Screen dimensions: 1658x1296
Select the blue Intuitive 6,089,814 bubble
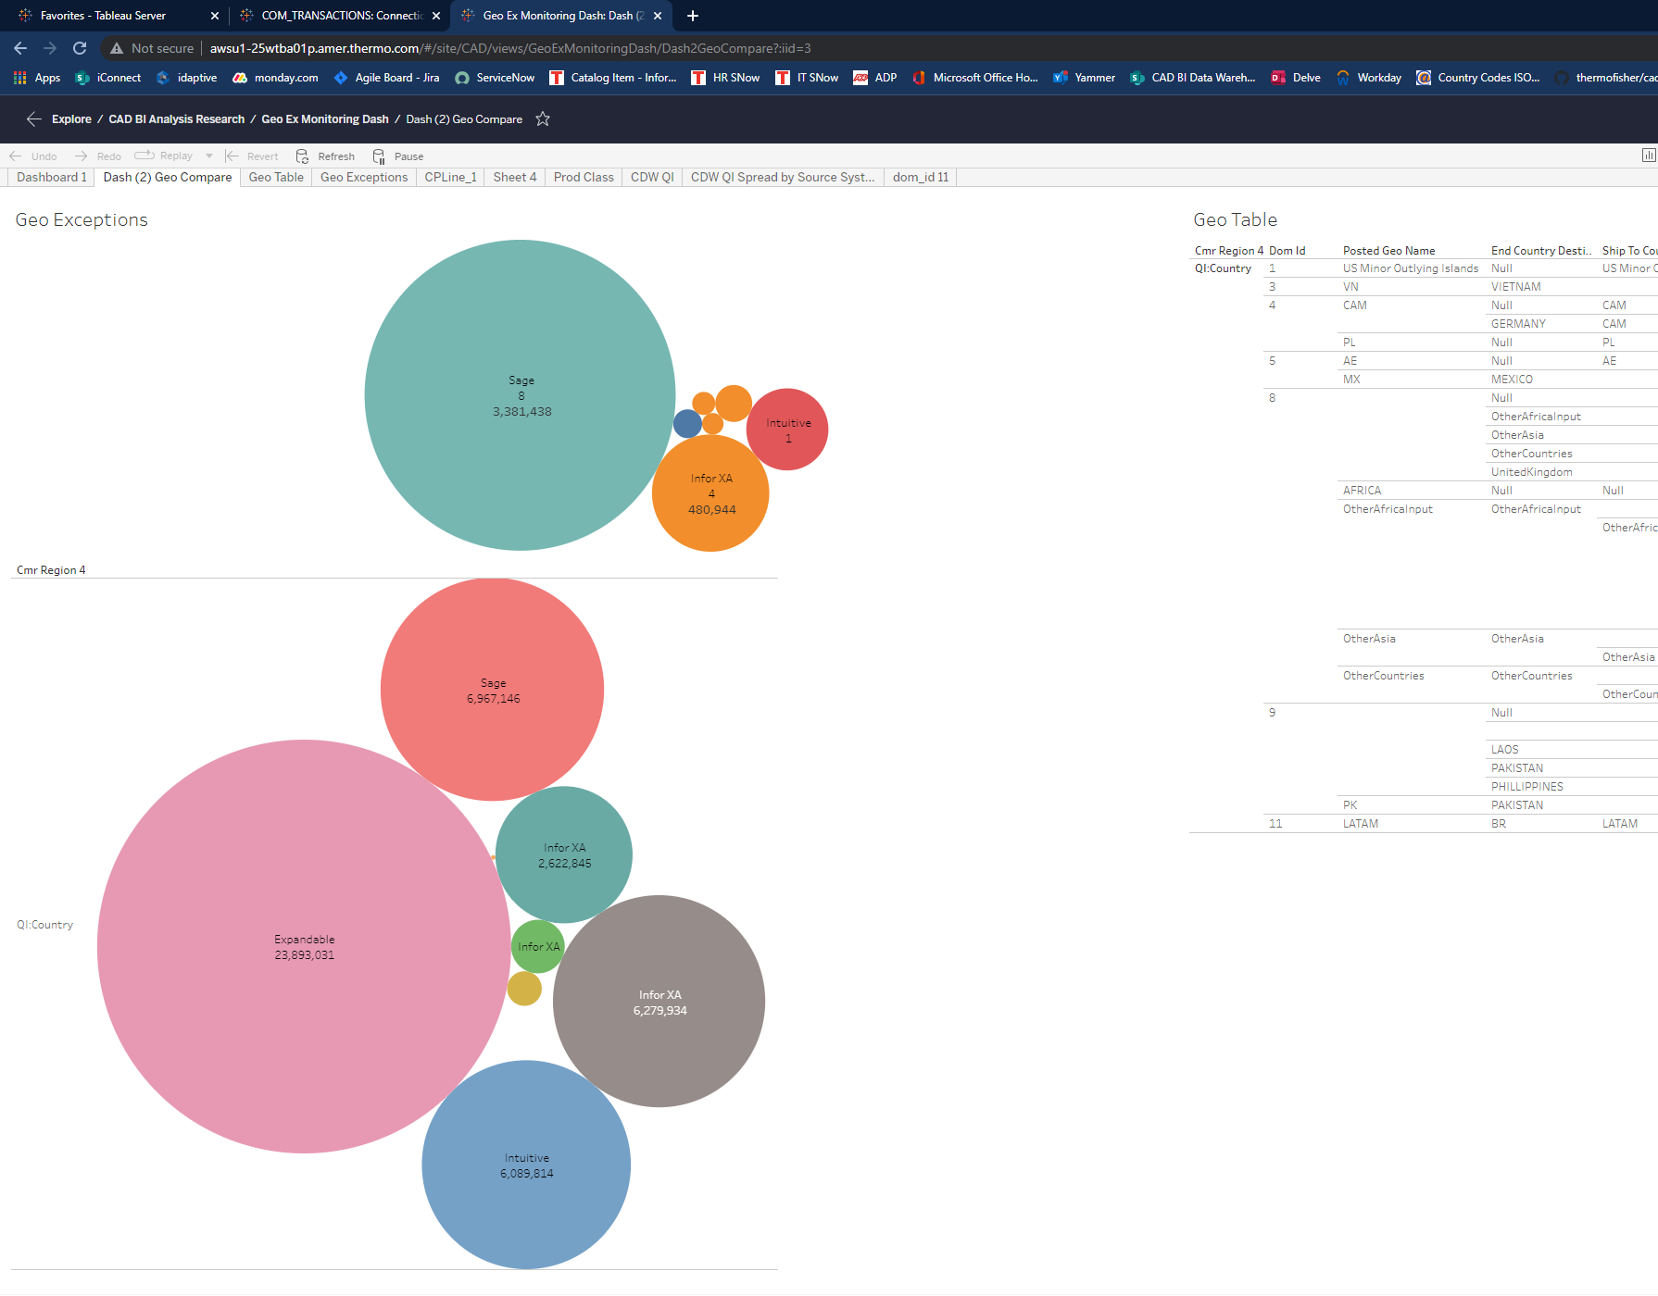[x=526, y=1165]
